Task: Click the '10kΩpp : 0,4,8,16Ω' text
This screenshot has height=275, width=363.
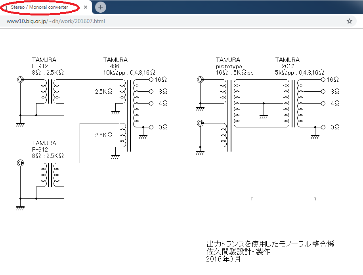Action: click(x=129, y=73)
